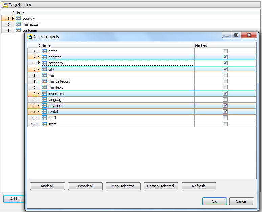The image size is (262, 212).
Task: Click the film_actor table icon in Target tables
Action: (x=18, y=24)
